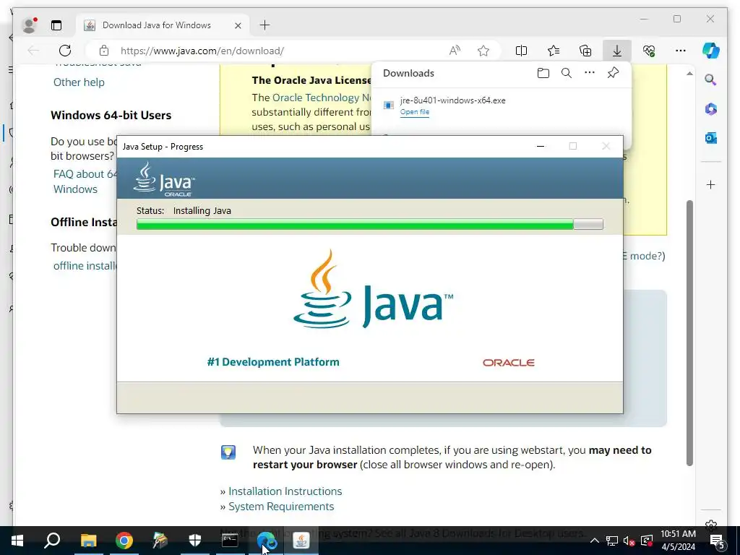This screenshot has height=555, width=740.
Task: Open the Oracle Technology Network link
Action: (x=322, y=98)
